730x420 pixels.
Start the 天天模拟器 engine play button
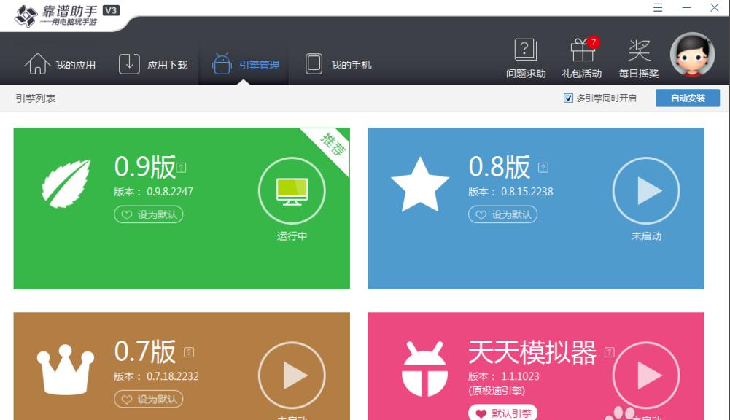[645, 376]
